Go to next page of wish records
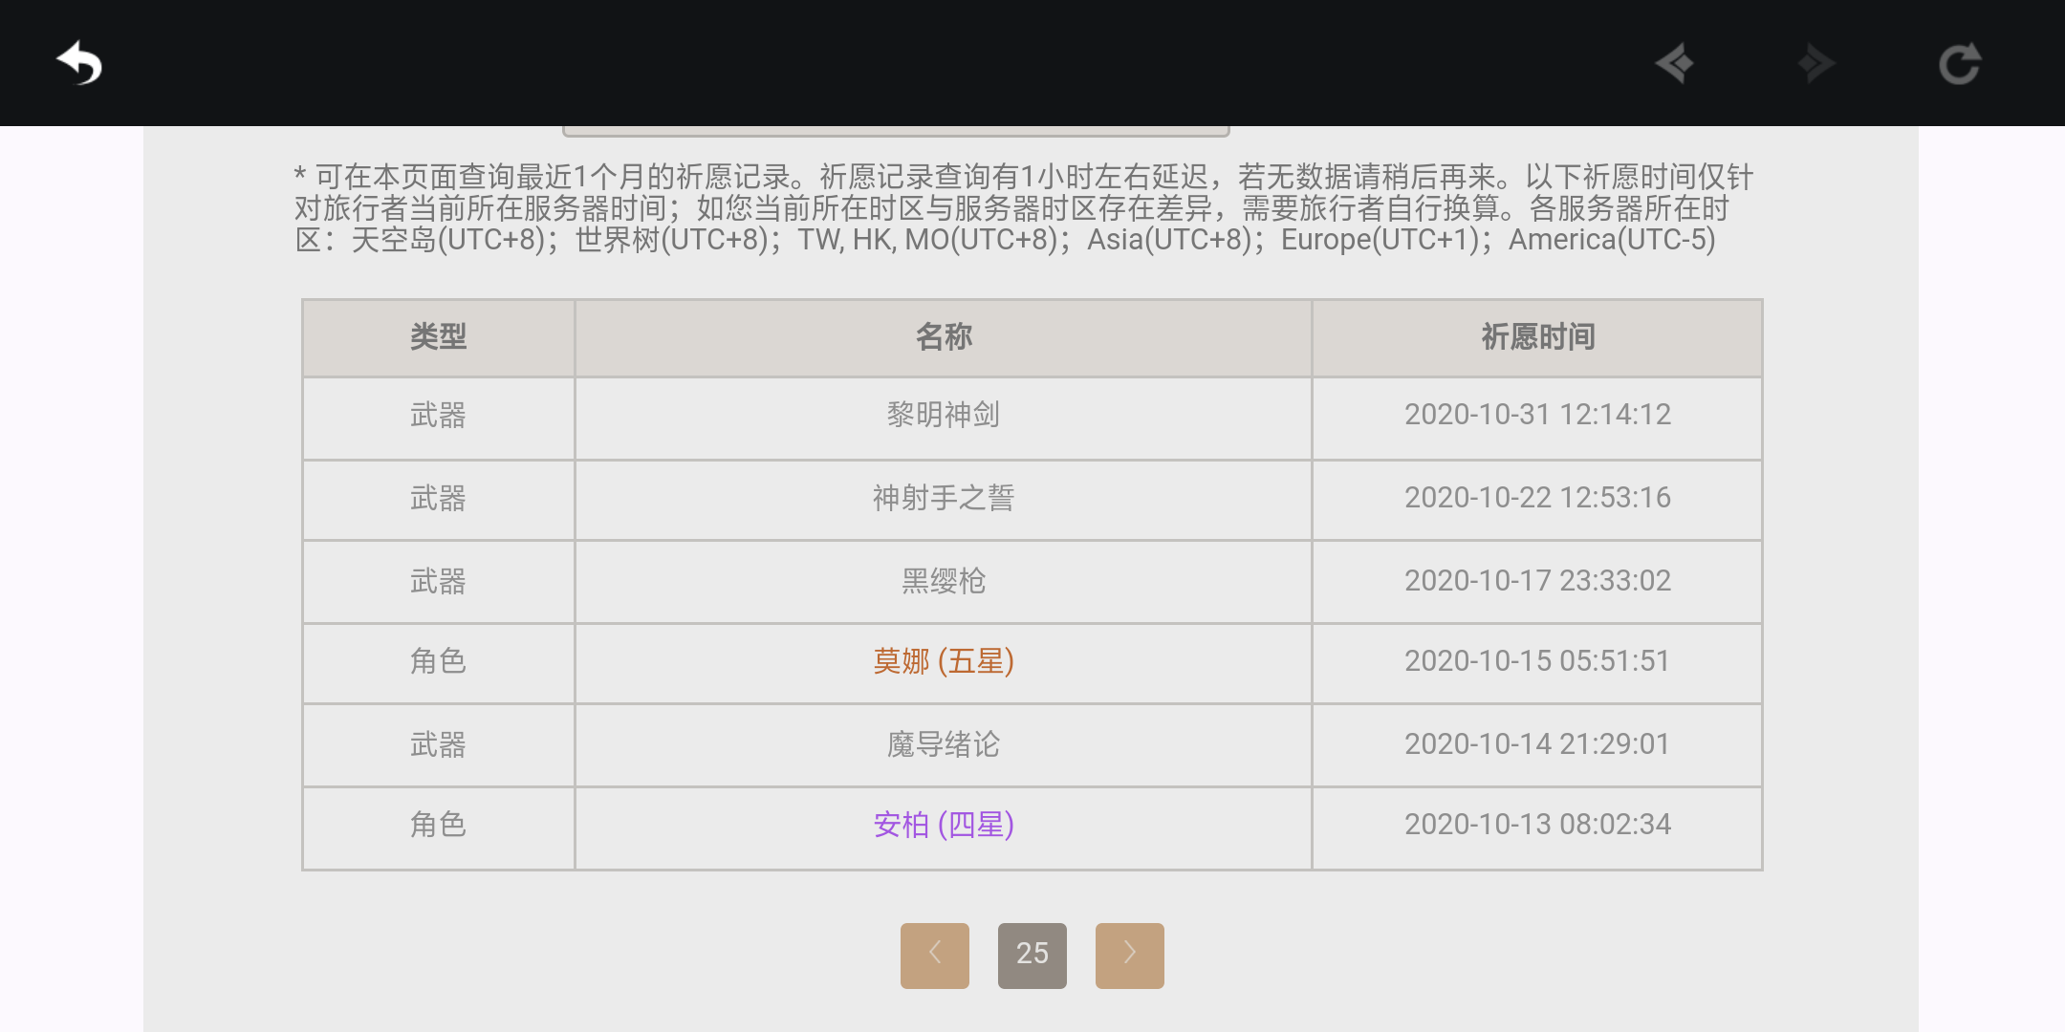The height and width of the screenshot is (1032, 2065). (1130, 955)
